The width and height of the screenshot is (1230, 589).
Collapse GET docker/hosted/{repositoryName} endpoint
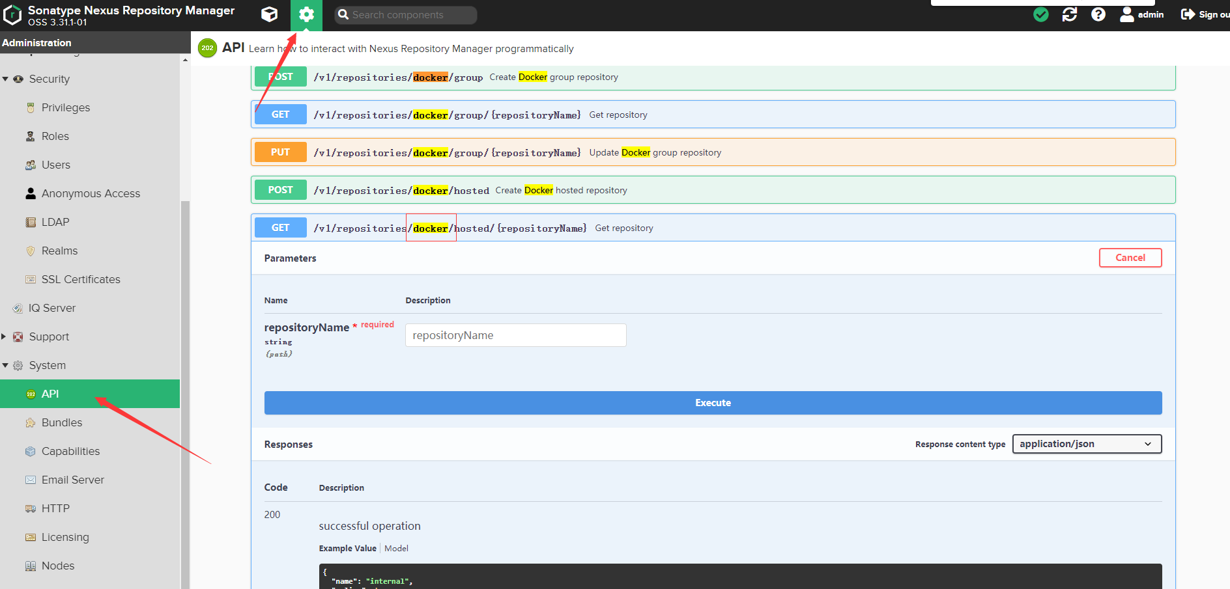[713, 228]
